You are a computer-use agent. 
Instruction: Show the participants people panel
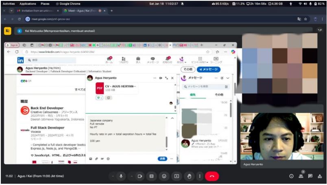[301, 176]
